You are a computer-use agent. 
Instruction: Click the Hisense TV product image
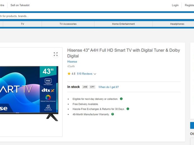pyautogui.click(x=29, y=94)
